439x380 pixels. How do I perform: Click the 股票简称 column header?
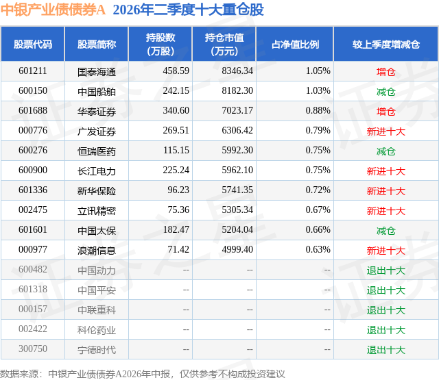[x=97, y=44]
